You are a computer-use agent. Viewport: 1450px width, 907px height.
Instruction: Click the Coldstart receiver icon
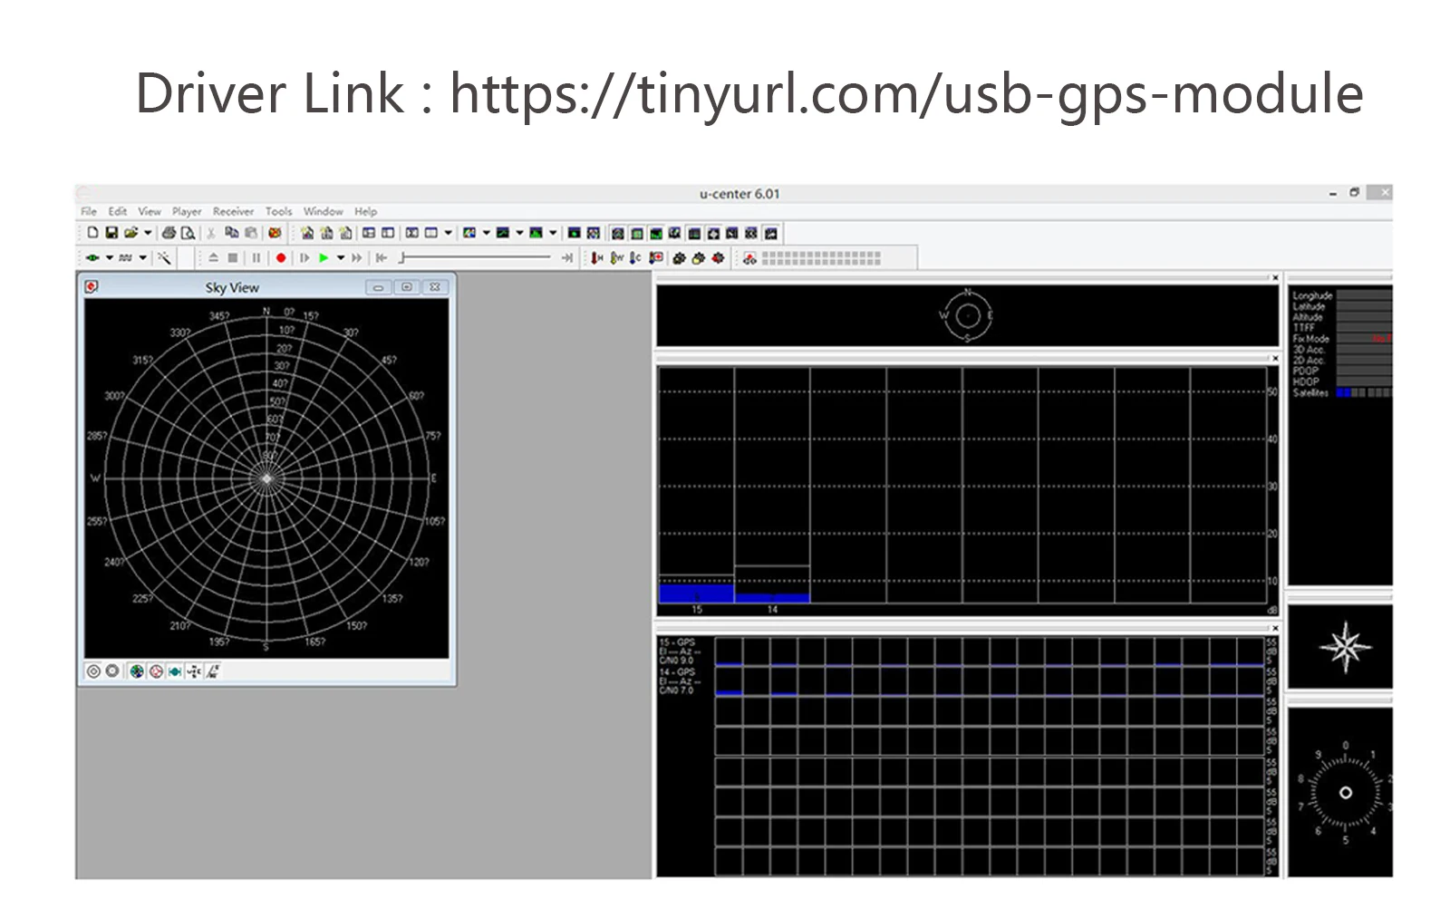coord(635,258)
